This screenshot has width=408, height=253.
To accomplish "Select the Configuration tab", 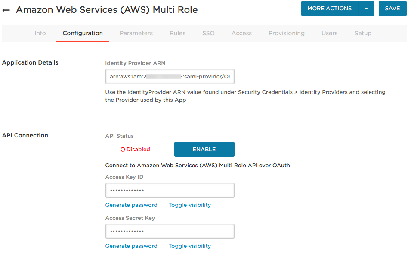I will point(83,33).
